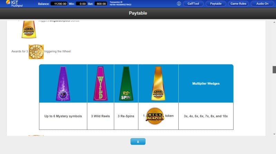Open the Paytable button in header

[x=216, y=4]
